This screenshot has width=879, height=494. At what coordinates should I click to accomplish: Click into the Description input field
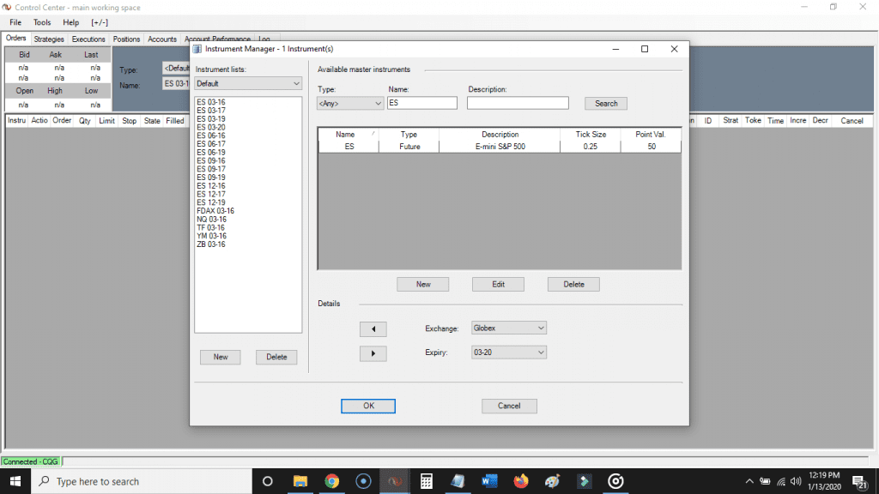[x=518, y=103]
